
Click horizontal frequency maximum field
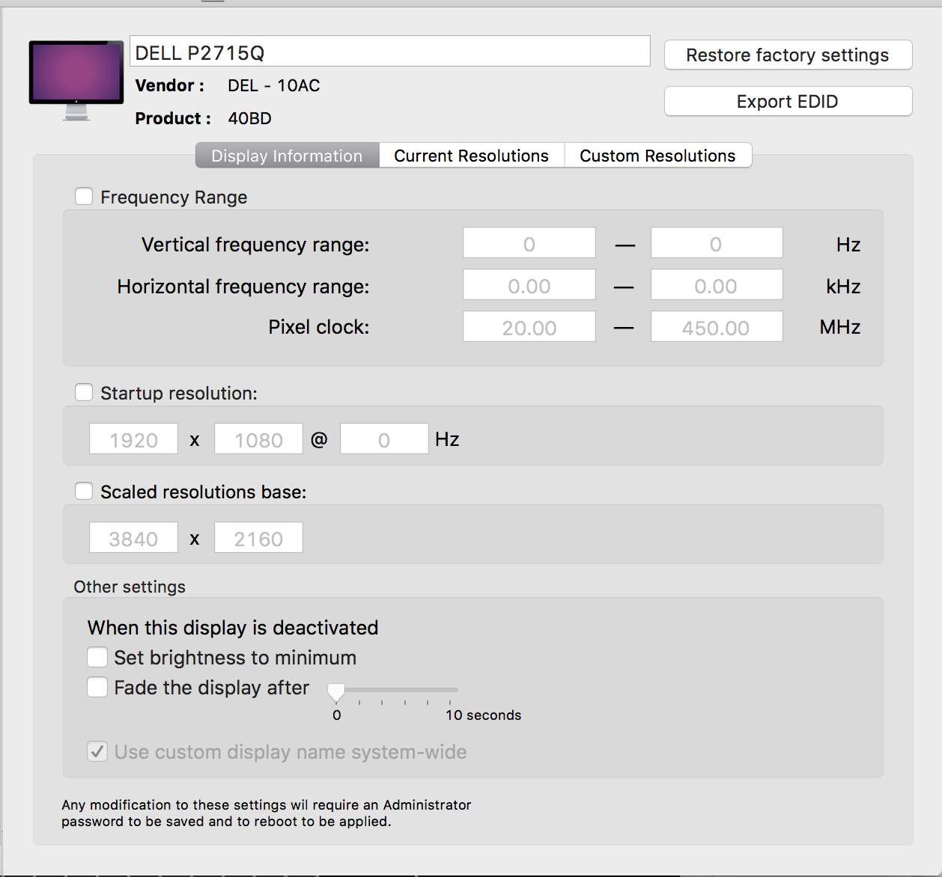pyautogui.click(x=717, y=285)
